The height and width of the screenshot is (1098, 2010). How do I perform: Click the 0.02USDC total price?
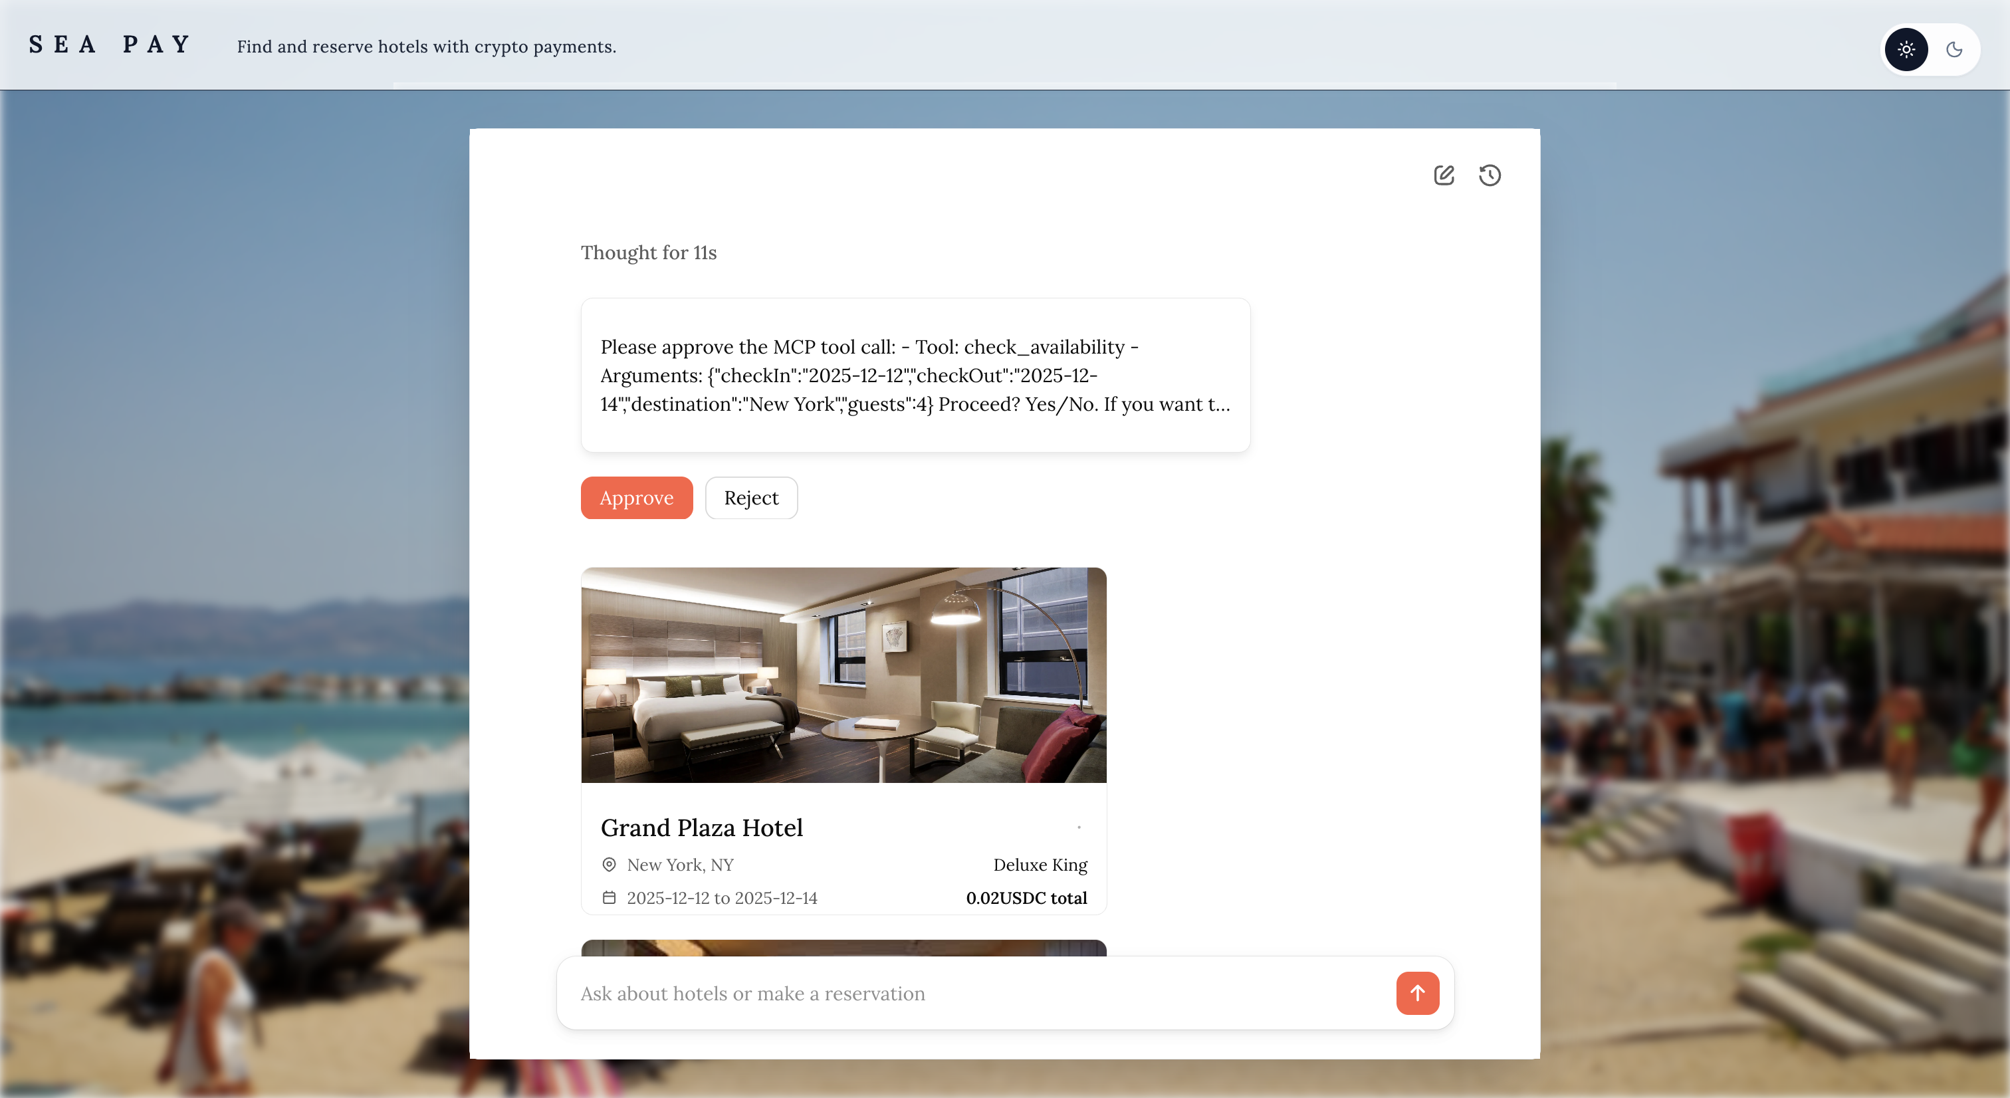(x=1026, y=897)
